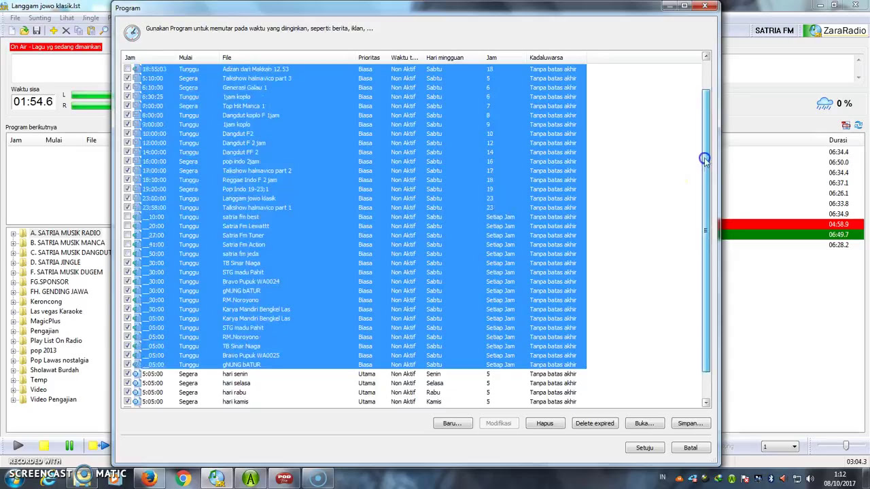Expand the A. SATRIA MUSIK RADIO folder

pos(14,233)
